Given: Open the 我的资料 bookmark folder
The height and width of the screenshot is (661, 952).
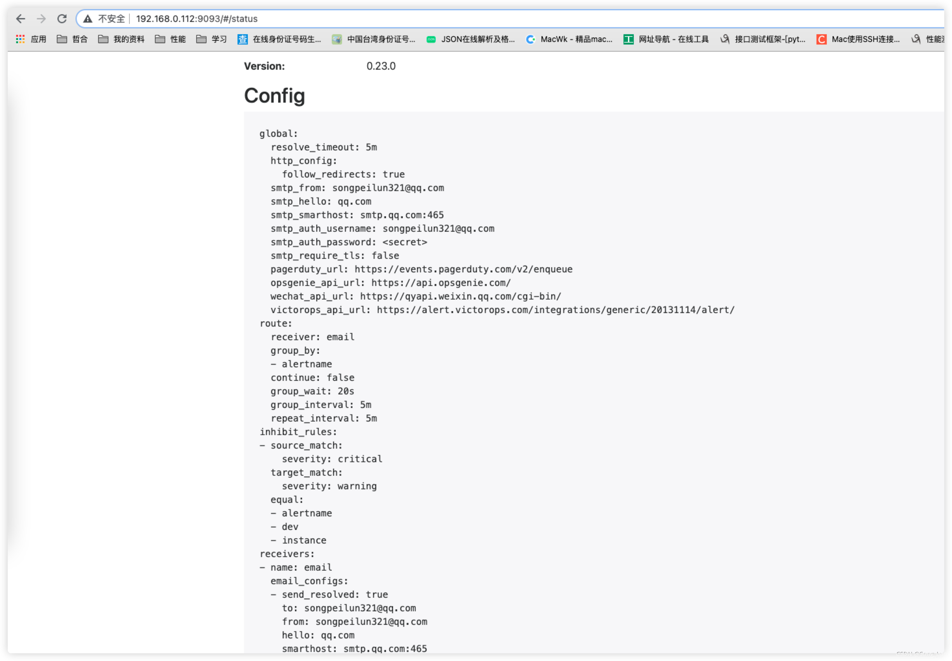Looking at the screenshot, I should tap(121, 39).
